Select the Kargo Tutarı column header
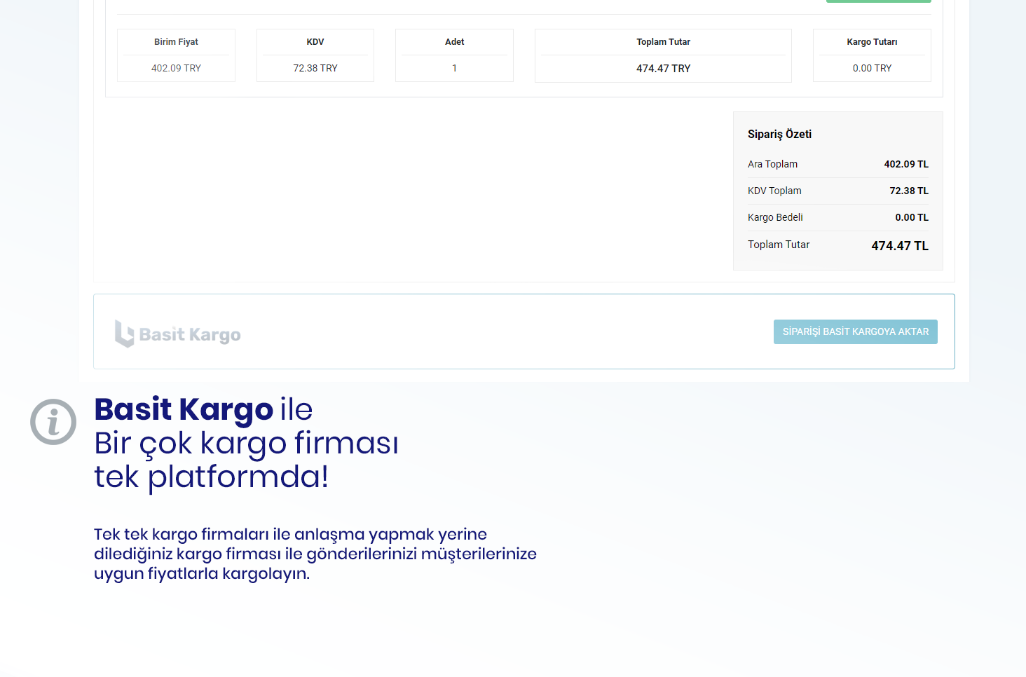The image size is (1026, 677). point(872,42)
